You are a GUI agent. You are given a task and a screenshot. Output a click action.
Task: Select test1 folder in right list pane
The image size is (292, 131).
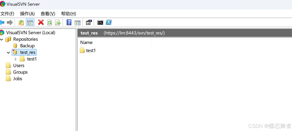[x=91, y=51]
